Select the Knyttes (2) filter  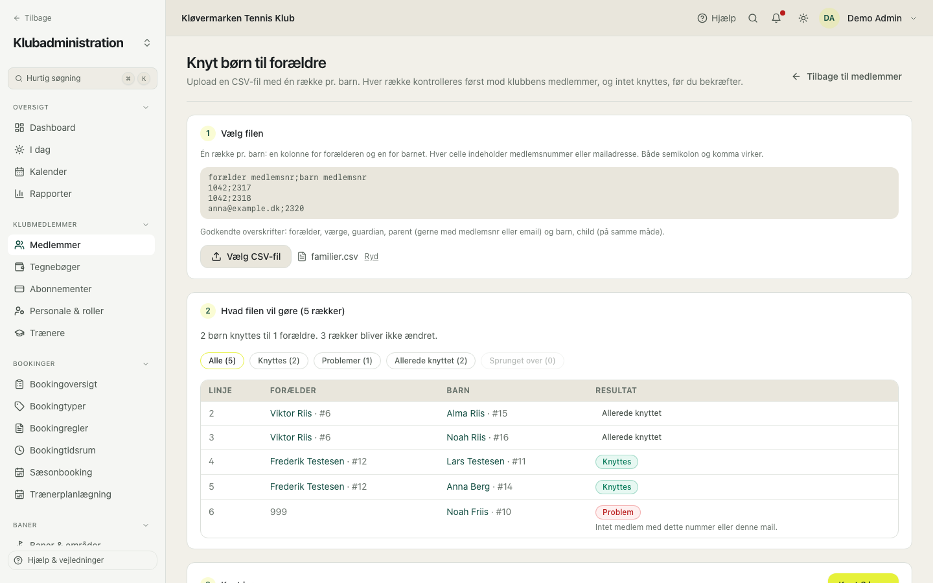pos(279,361)
